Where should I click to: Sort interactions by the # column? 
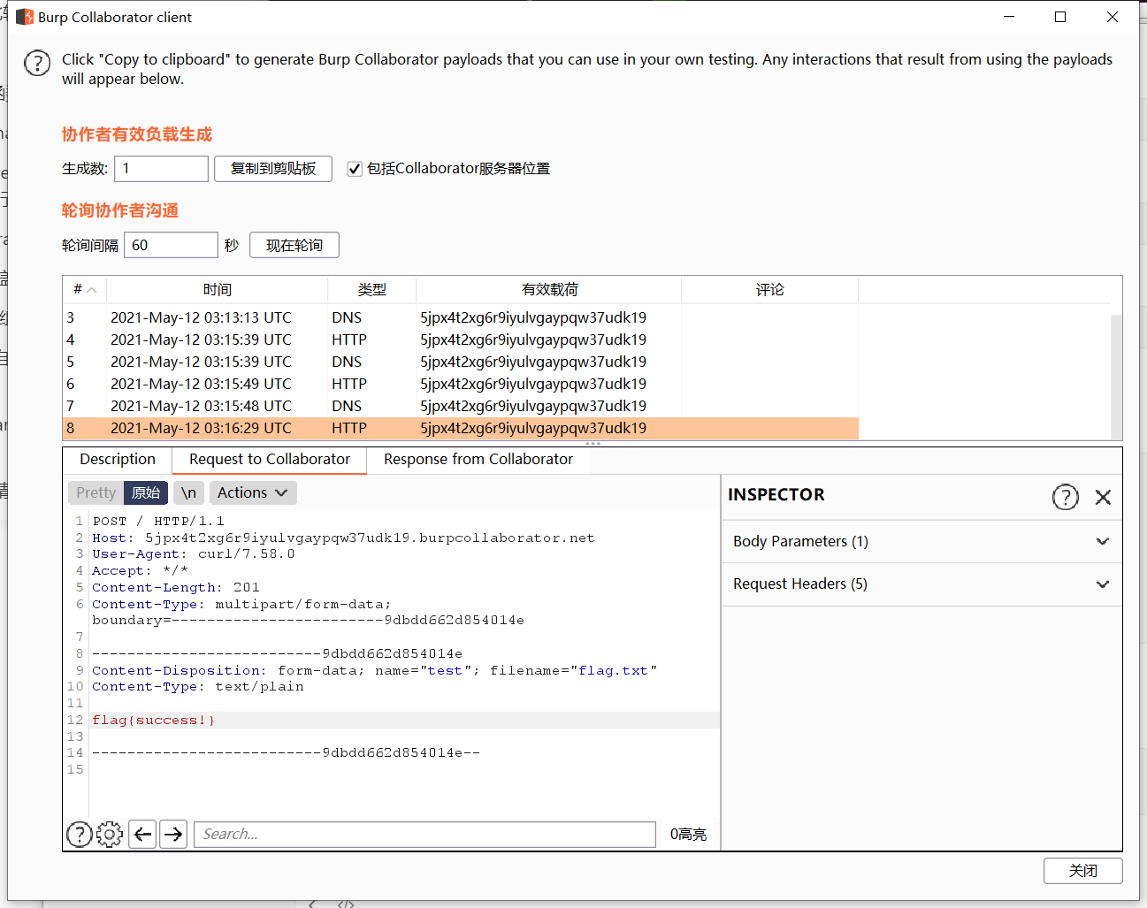point(85,289)
